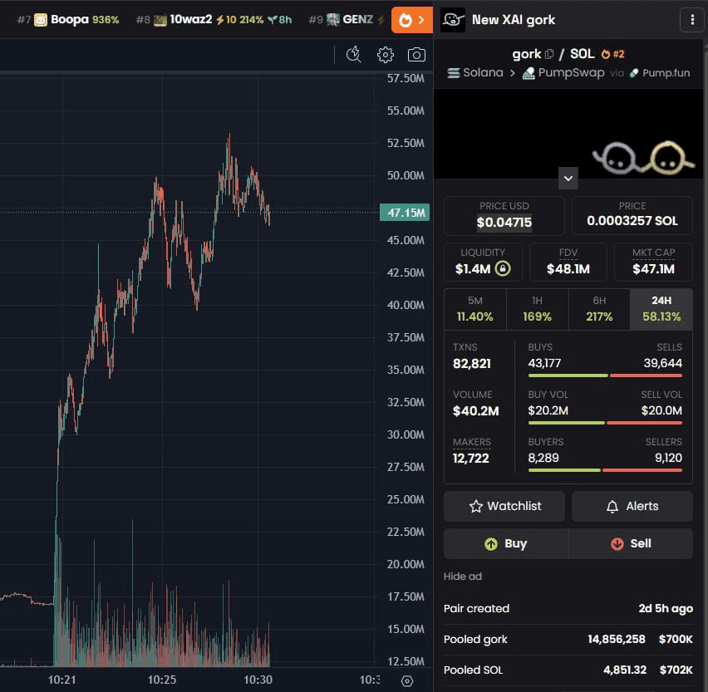Click the #2 trending flame badge

pos(612,54)
